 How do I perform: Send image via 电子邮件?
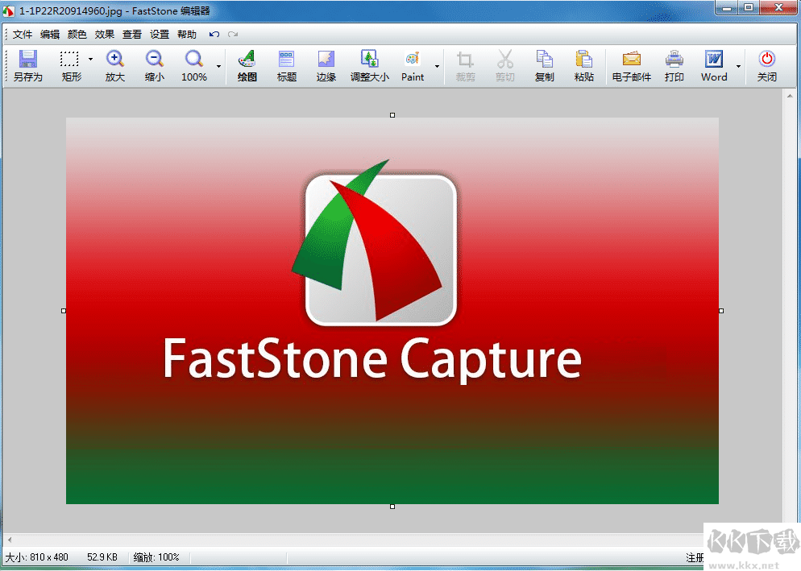[630, 64]
